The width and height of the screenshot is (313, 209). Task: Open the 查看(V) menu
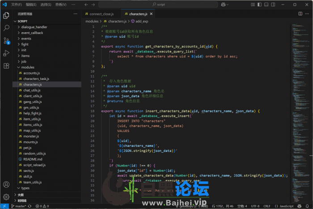pyautogui.click(x=61, y=4)
